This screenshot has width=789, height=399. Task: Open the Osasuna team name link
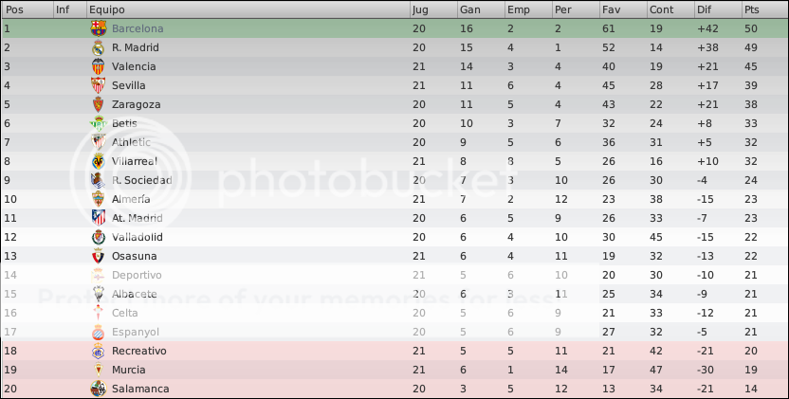[135, 256]
